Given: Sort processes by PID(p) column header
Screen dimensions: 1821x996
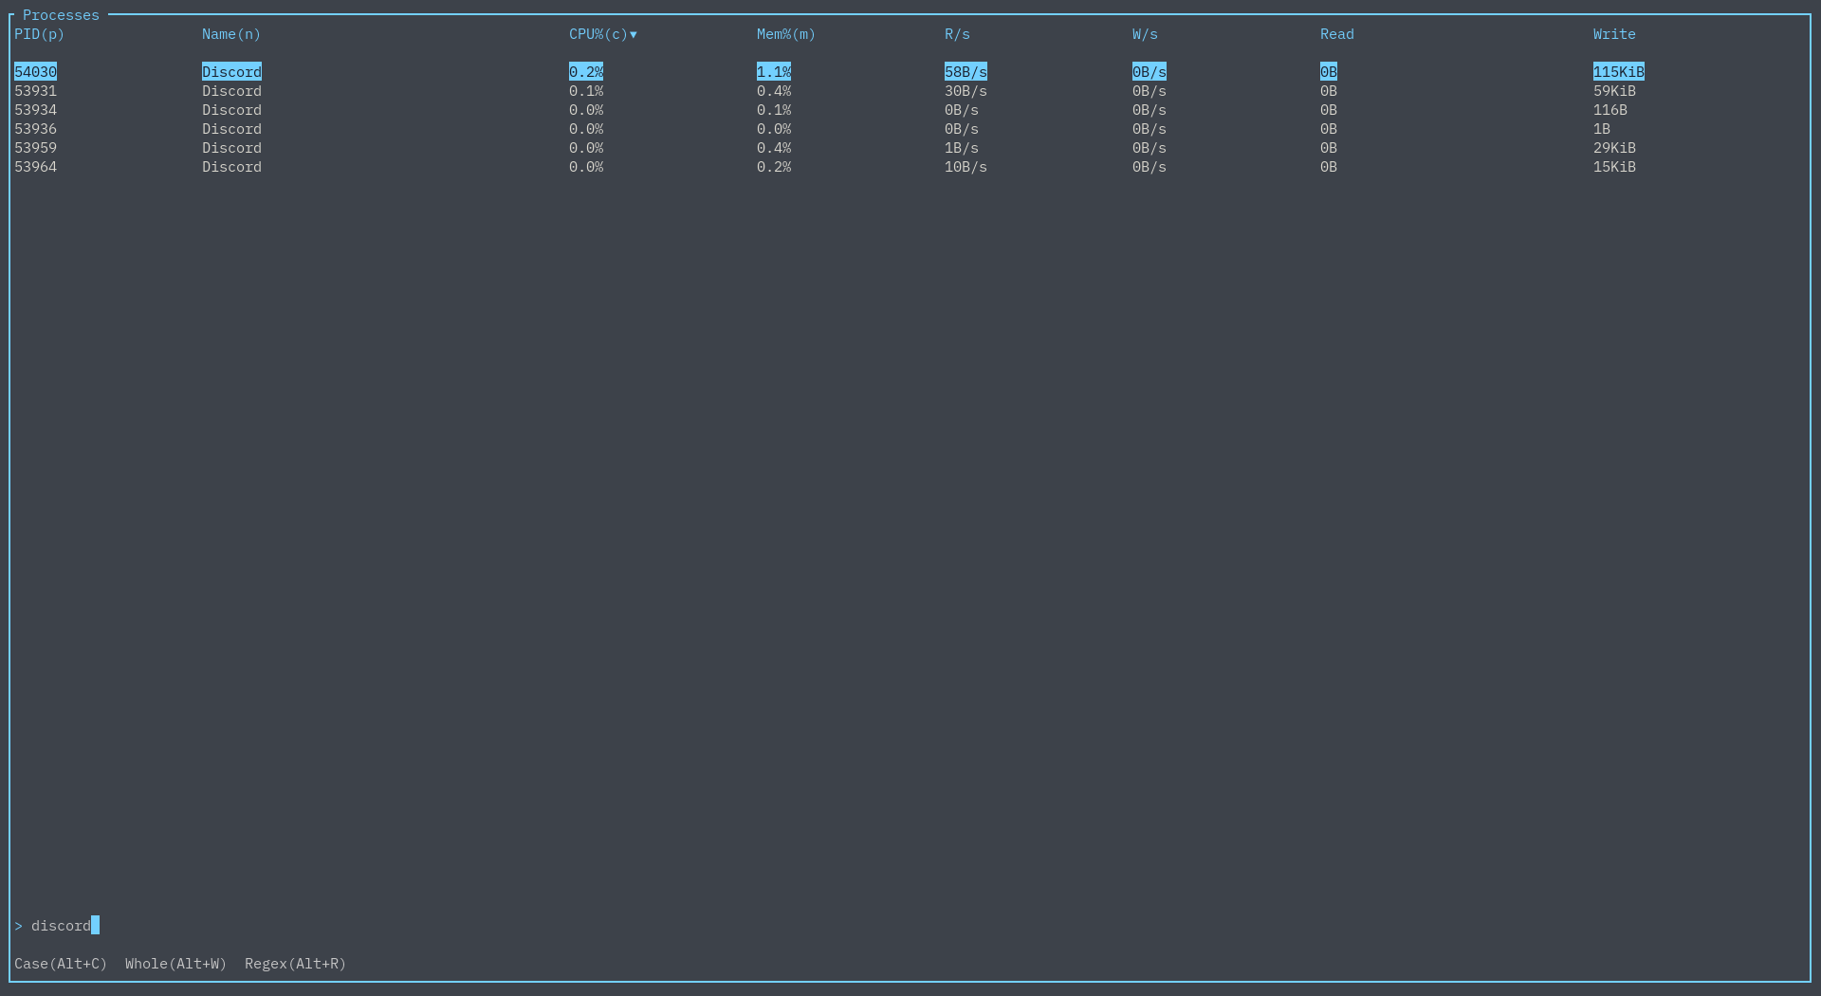Looking at the screenshot, I should (x=39, y=34).
